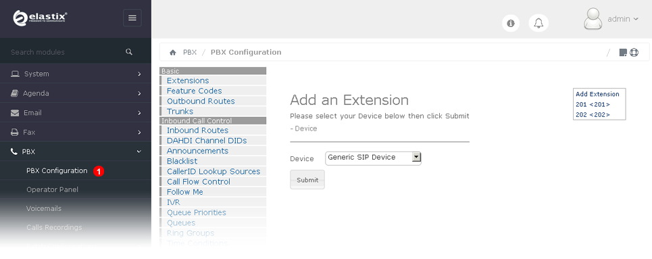Click the System chevron arrow
Viewport: 652px width, 259px height.
point(139,74)
